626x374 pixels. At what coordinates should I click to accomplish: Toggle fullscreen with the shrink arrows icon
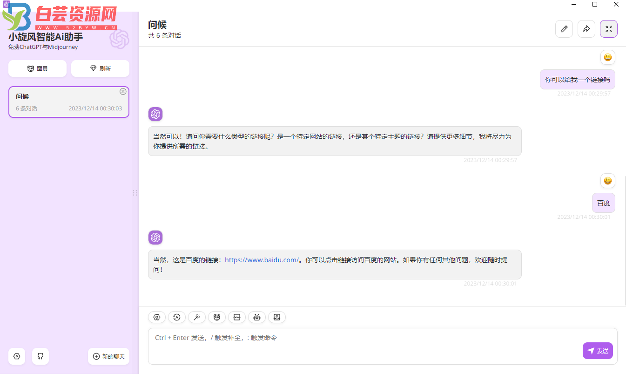pyautogui.click(x=609, y=29)
